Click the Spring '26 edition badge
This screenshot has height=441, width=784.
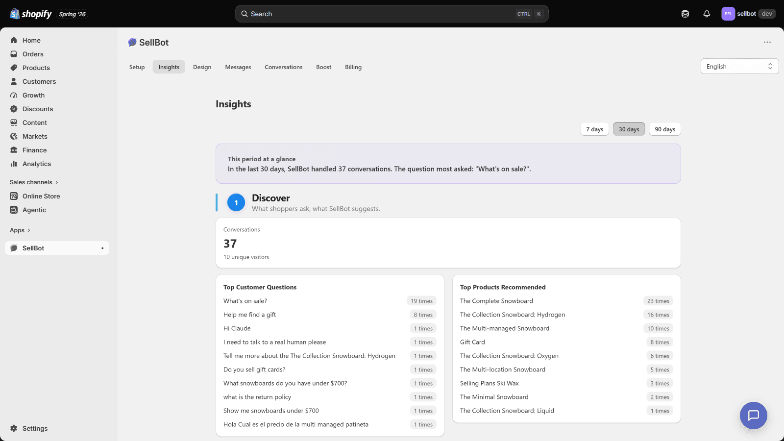(x=72, y=14)
